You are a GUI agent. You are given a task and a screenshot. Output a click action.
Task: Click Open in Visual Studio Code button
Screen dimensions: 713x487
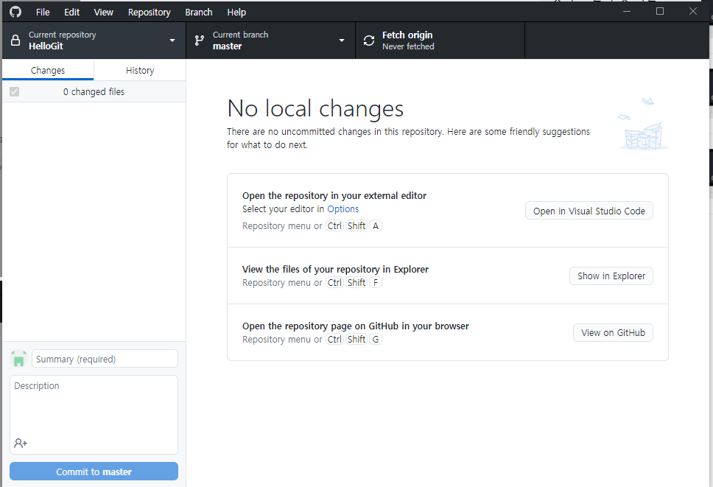pos(589,211)
